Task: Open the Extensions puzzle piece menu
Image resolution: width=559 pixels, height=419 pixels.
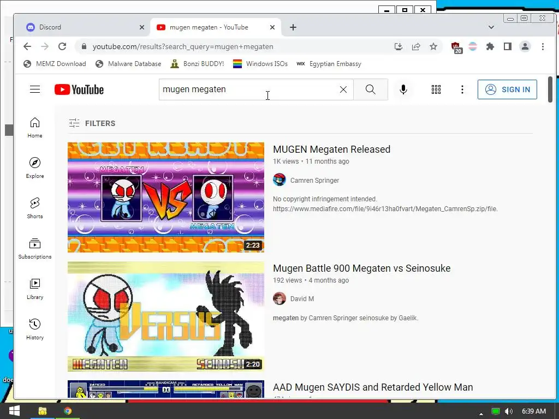Action: click(490, 46)
